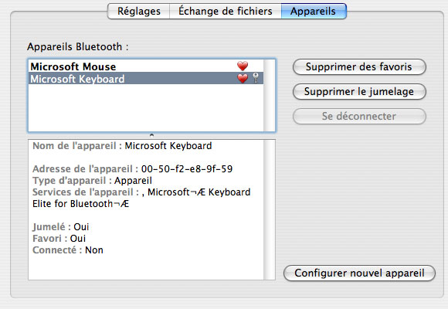Click Supprimer le jumelage button

coord(359,91)
